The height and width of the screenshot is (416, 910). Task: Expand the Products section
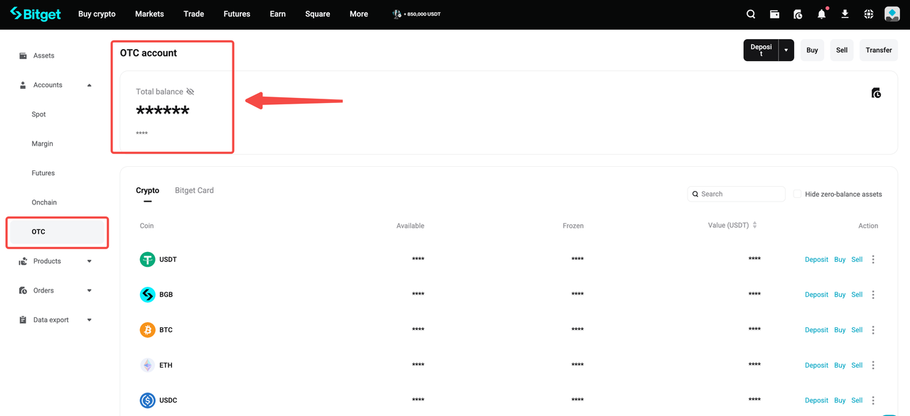point(89,261)
